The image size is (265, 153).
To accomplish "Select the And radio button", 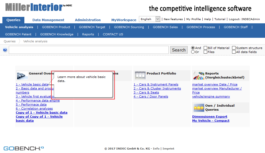I will coord(193,48).
